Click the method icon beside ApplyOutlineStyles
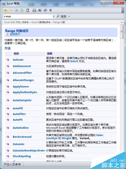This screenshot has height=169, width=126. click(x=8, y=92)
